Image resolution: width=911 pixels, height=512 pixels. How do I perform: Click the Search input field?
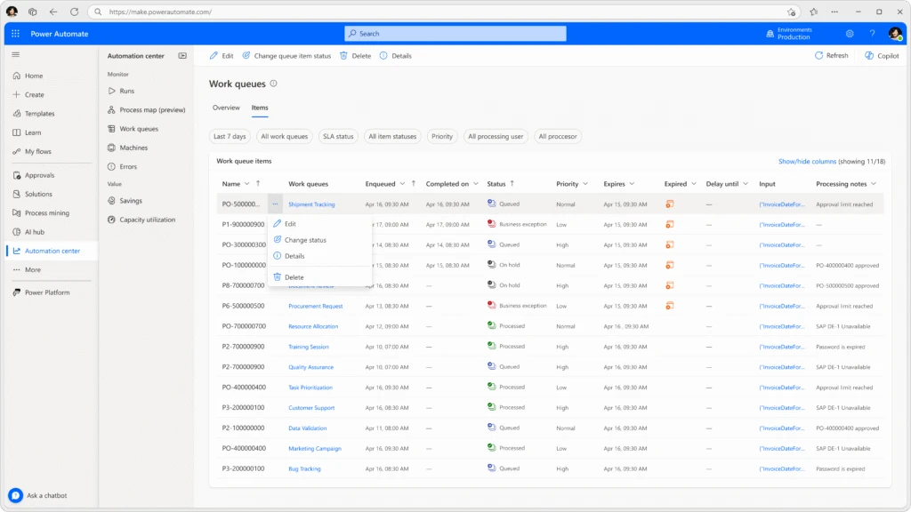click(455, 34)
